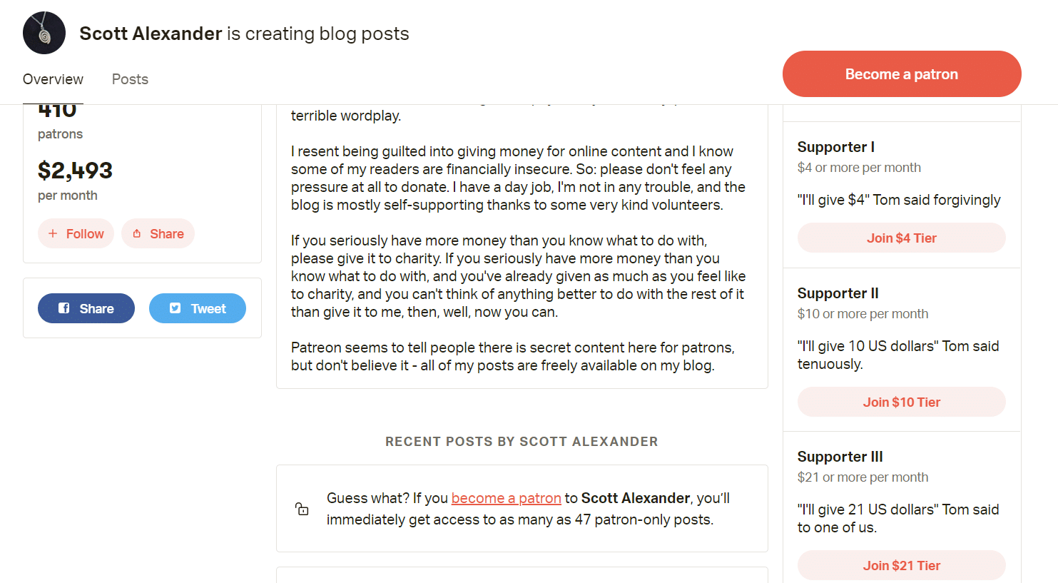Share the page on Facebook
The height and width of the screenshot is (583, 1058).
point(86,308)
